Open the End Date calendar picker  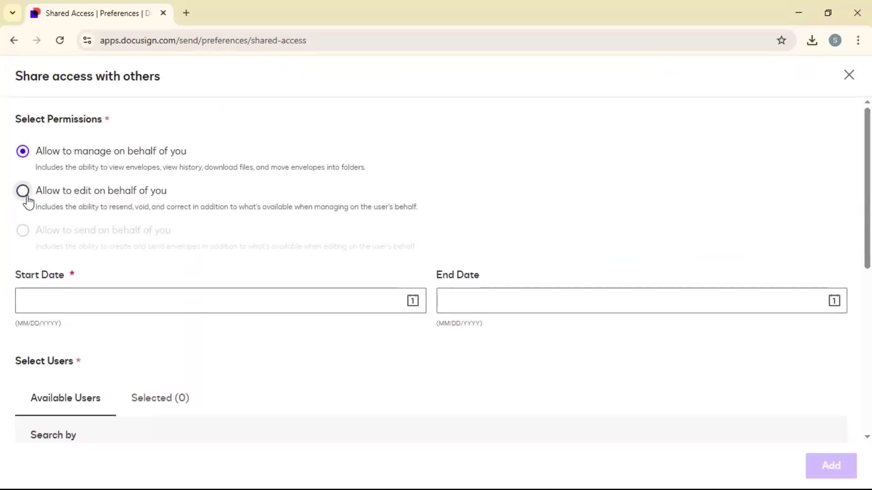click(x=834, y=300)
